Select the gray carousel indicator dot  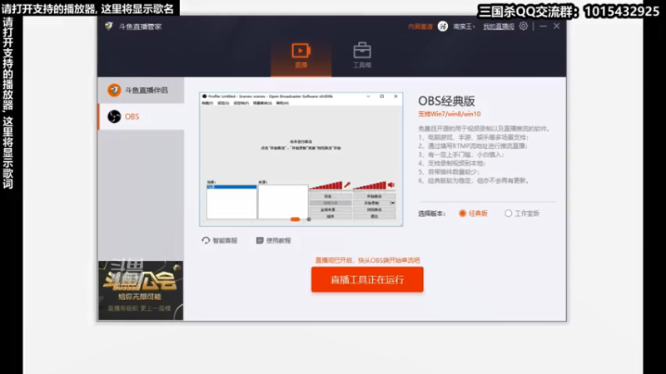(x=309, y=219)
